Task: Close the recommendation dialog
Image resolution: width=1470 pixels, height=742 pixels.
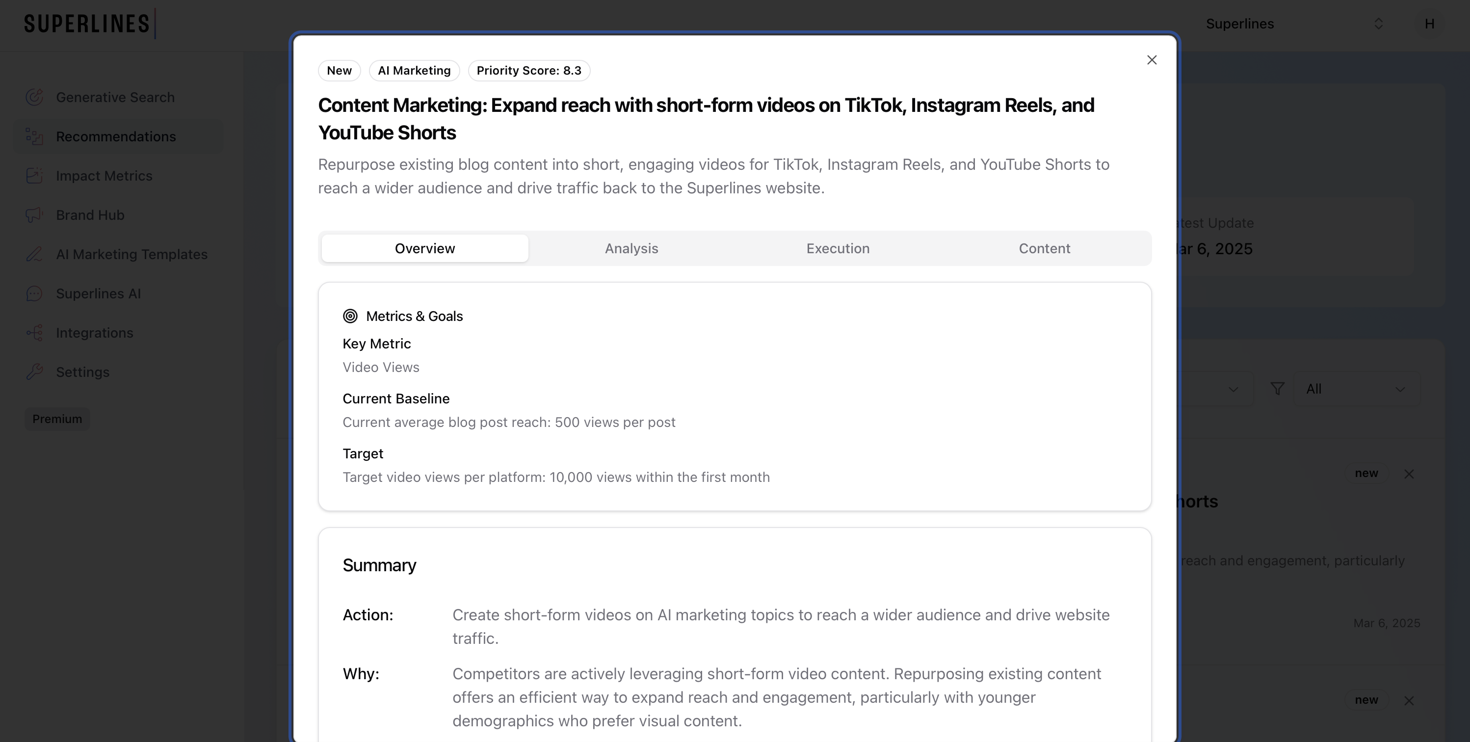Action: coord(1152,60)
